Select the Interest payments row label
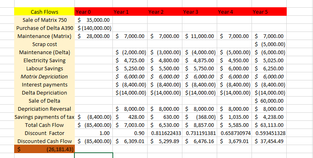 (x=44, y=84)
